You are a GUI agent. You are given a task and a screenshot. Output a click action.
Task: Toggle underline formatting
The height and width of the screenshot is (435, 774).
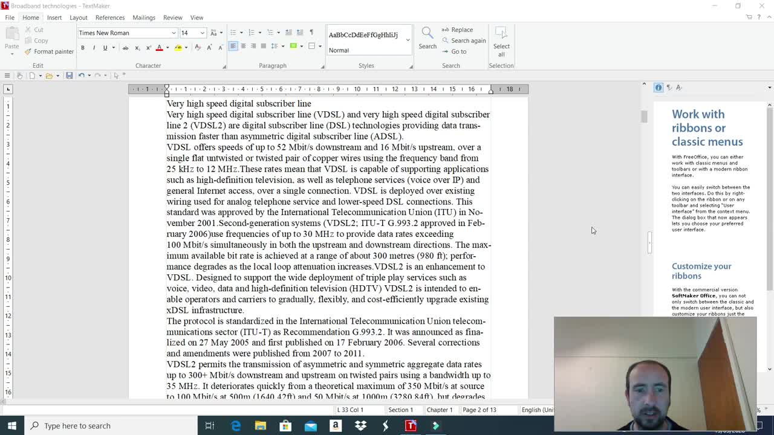(105, 48)
